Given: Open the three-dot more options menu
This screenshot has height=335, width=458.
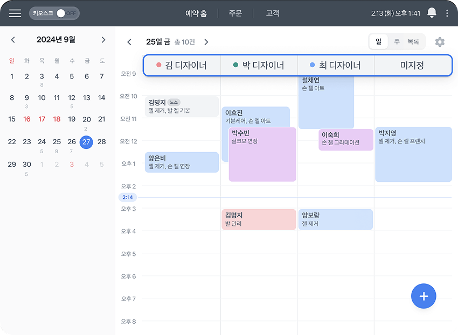Looking at the screenshot, I should pos(447,13).
